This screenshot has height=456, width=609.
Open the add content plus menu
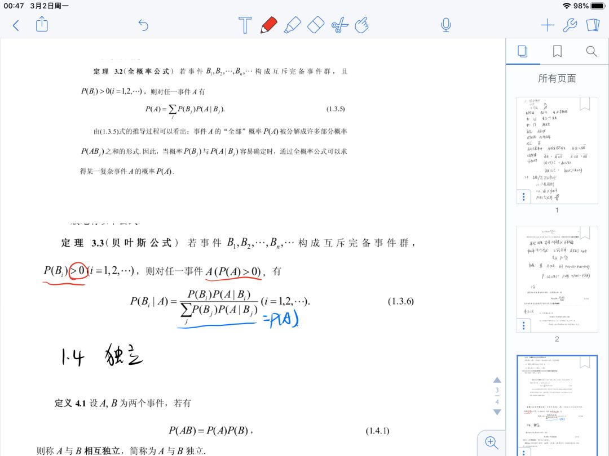point(547,25)
